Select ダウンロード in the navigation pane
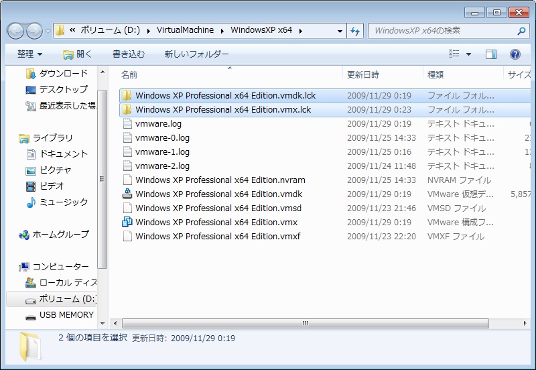 tap(57, 74)
